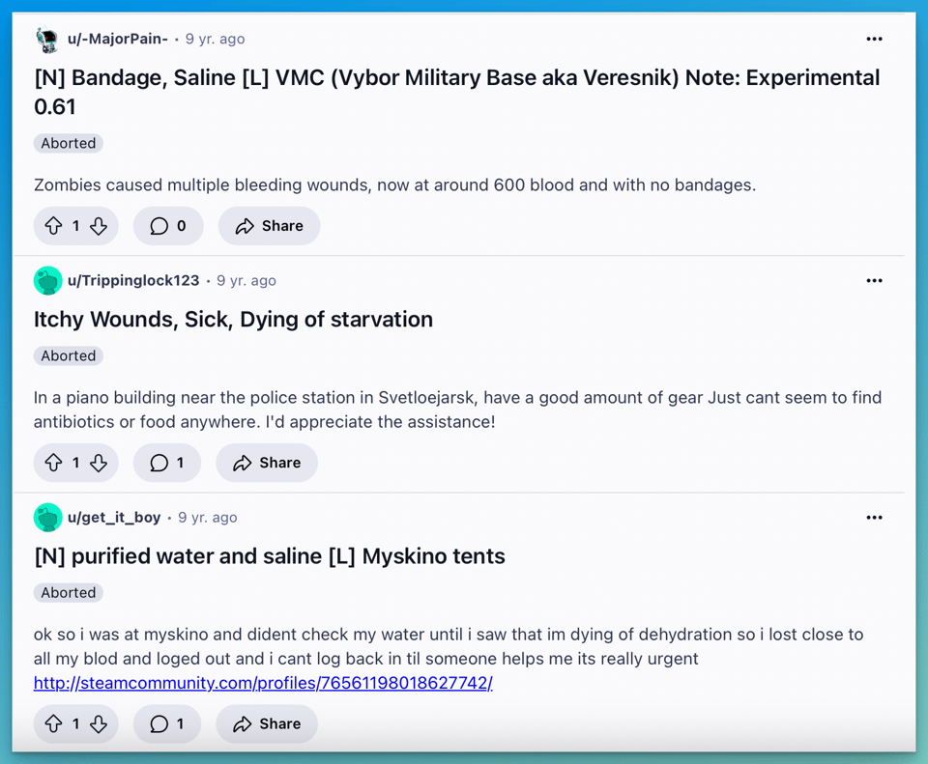Open more options for Trippinglock123 post
928x764 pixels.
pyautogui.click(x=874, y=280)
